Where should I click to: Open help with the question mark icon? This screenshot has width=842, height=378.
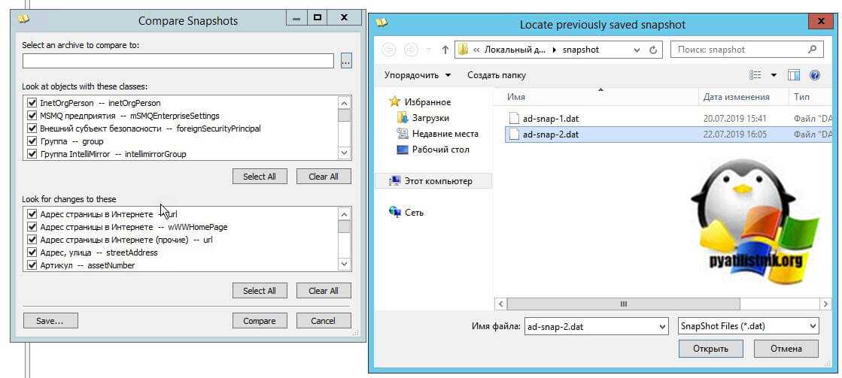point(815,75)
